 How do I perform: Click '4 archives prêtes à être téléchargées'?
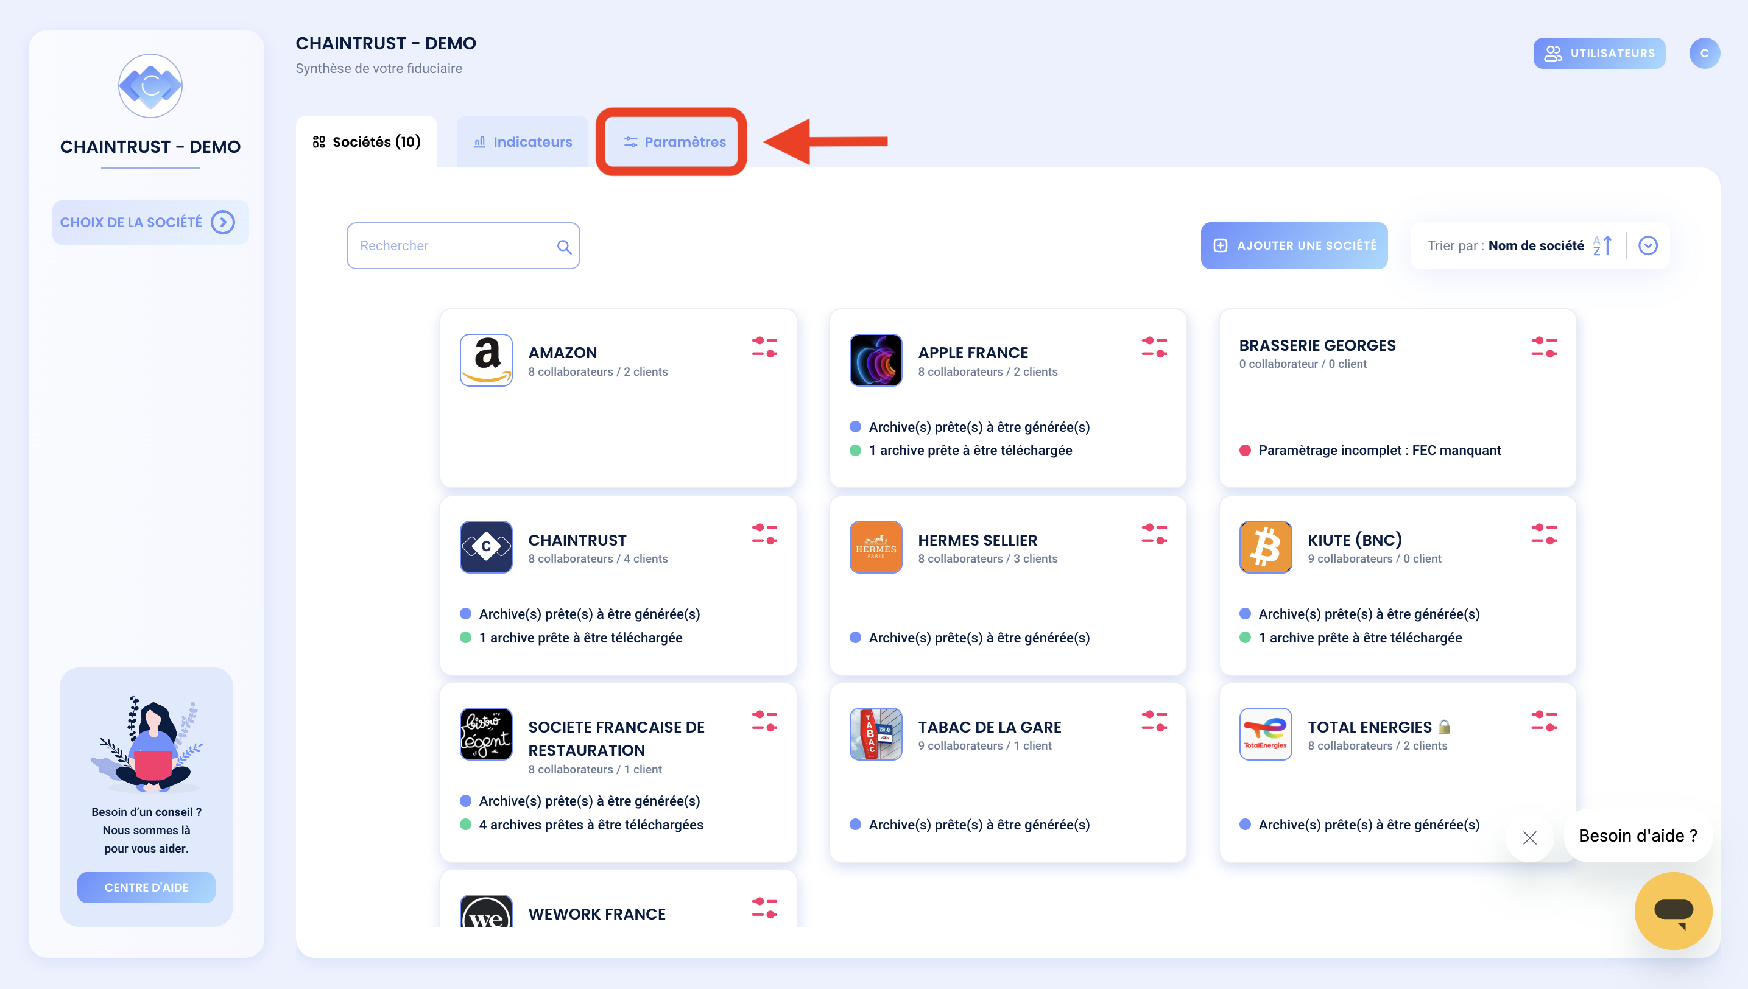591,825
